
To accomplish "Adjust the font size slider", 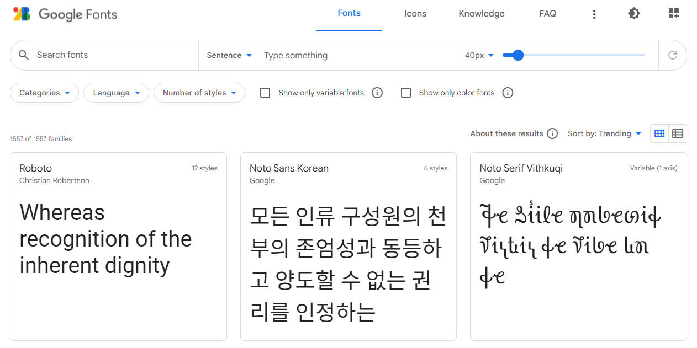I will [x=517, y=55].
